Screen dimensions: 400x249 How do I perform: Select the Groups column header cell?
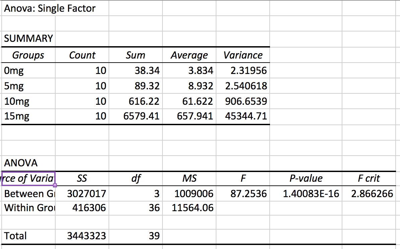pyautogui.click(x=28, y=55)
